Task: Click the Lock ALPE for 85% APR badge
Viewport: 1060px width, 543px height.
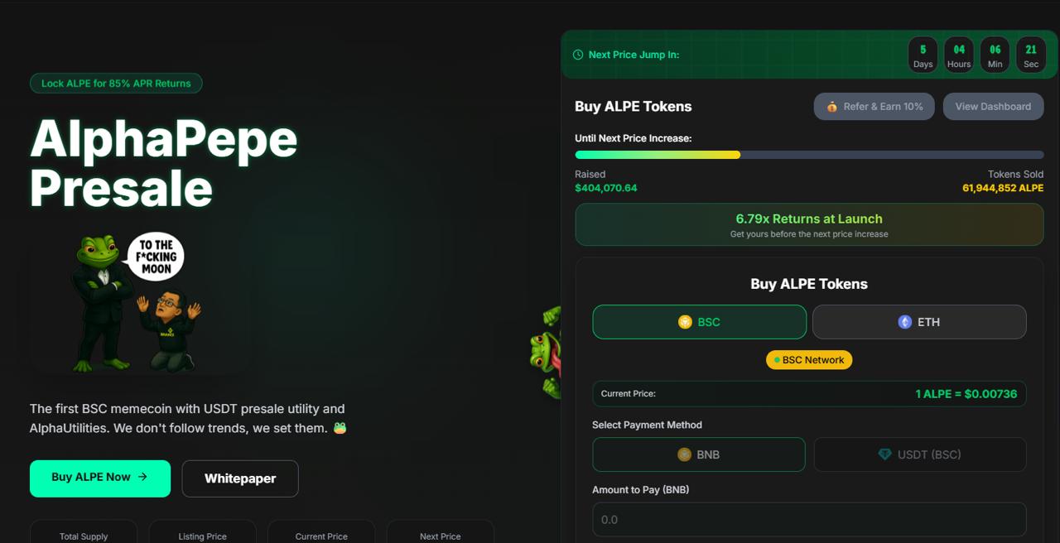Action: (116, 84)
